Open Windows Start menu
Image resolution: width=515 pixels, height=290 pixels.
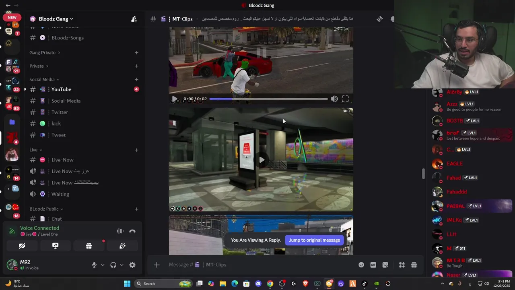coord(127,284)
